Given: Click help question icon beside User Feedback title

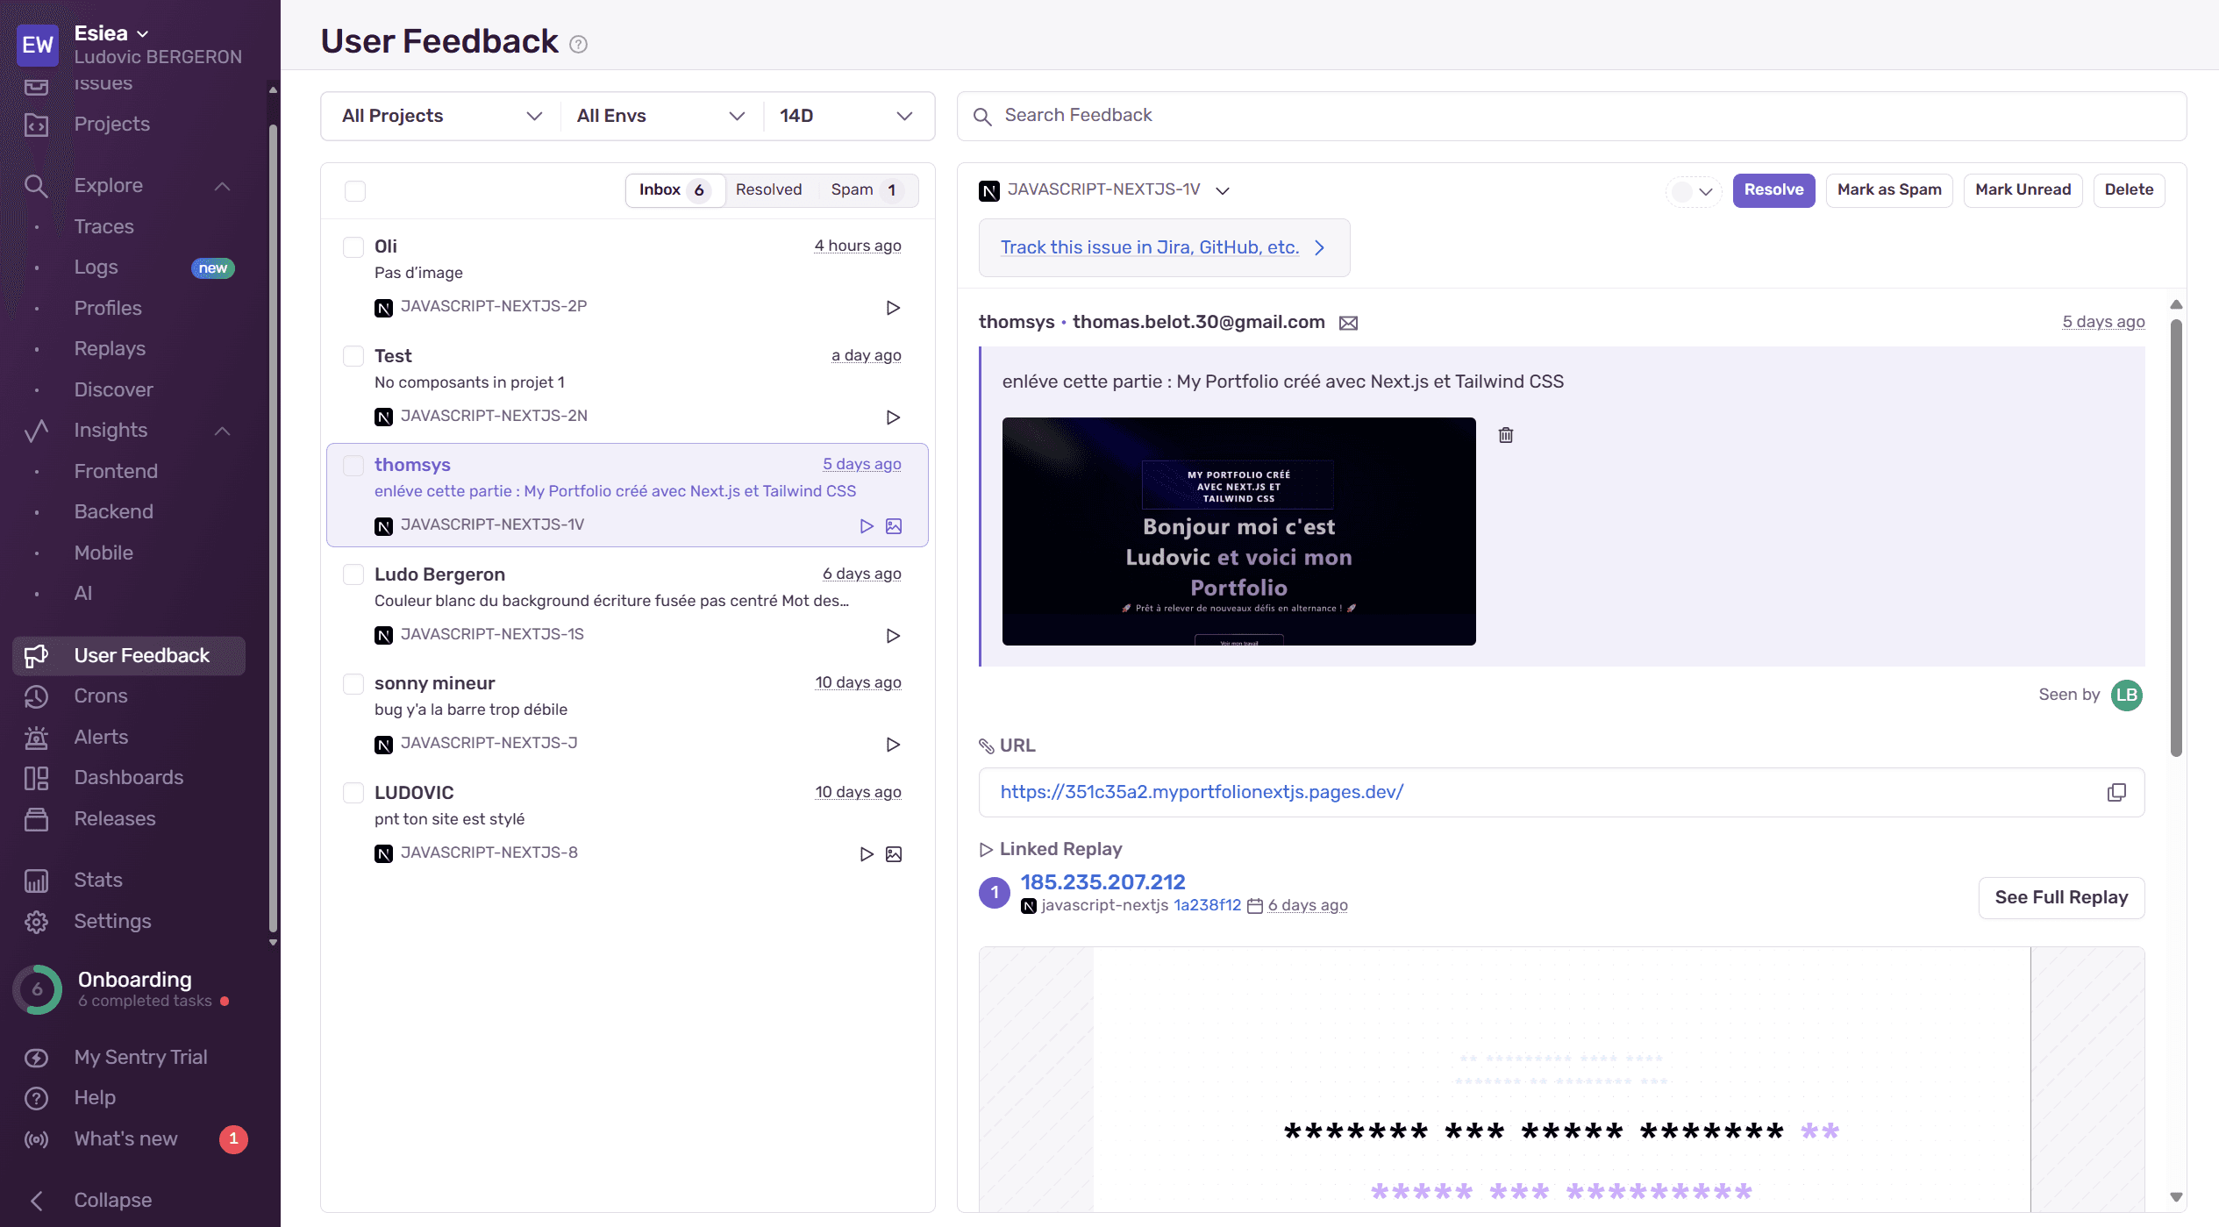Looking at the screenshot, I should pyautogui.click(x=578, y=44).
